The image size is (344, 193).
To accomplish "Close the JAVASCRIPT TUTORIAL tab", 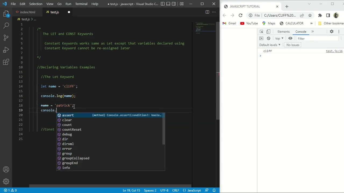I will coord(277,6).
